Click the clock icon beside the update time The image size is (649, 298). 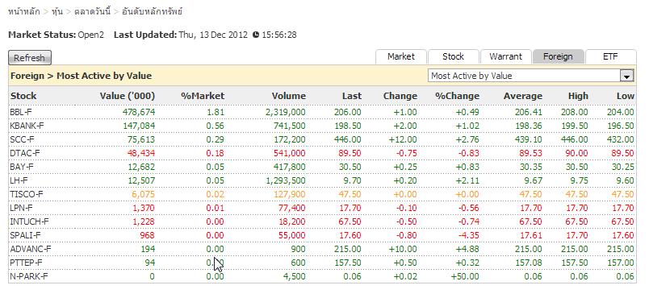click(256, 35)
